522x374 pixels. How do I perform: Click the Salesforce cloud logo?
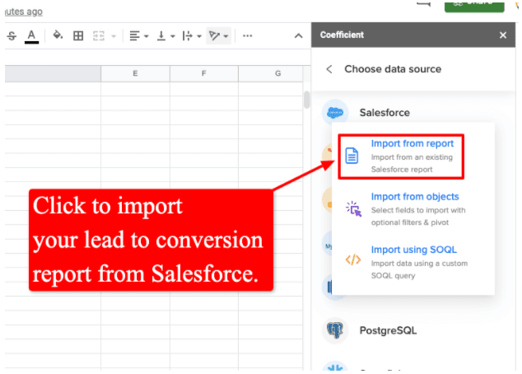[335, 113]
